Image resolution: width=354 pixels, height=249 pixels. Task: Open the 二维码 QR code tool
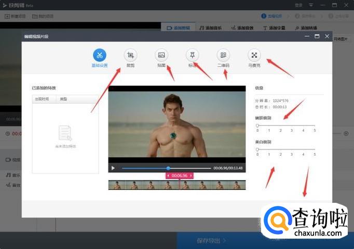[x=223, y=55]
